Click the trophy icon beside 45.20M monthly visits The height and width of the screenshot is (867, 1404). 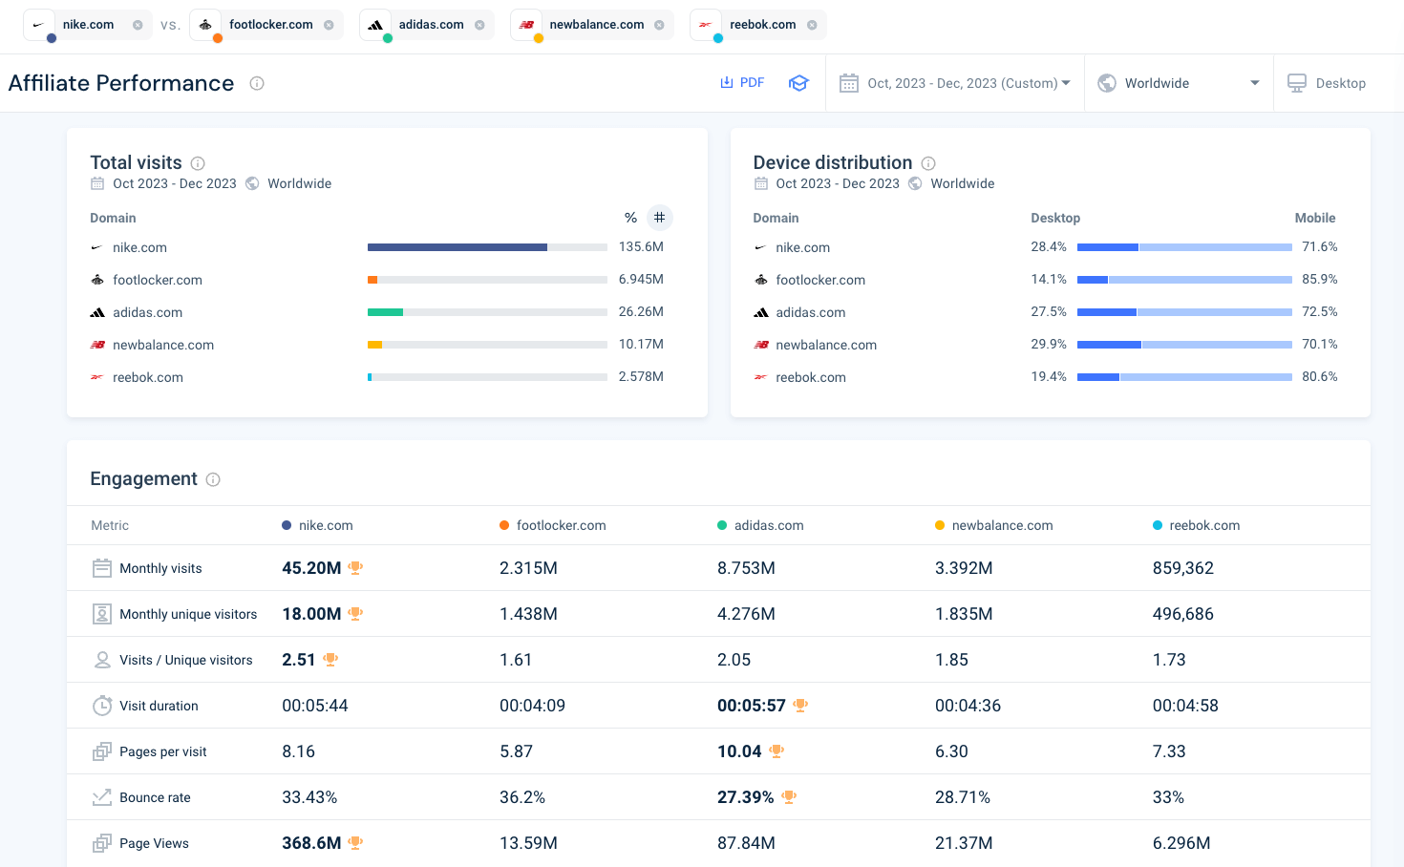pos(354,567)
